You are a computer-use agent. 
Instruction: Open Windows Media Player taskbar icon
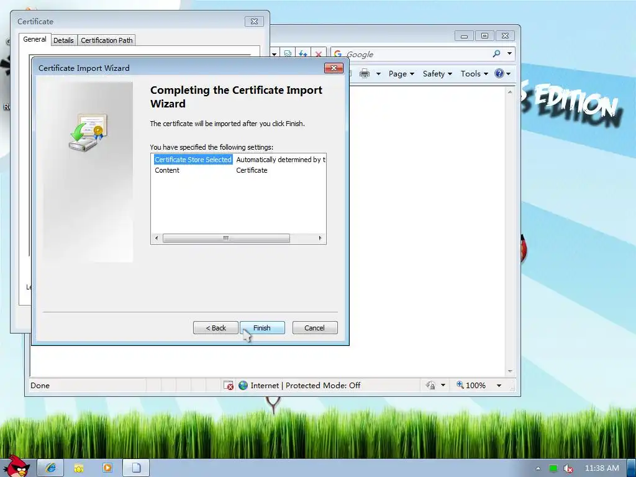[x=107, y=468]
